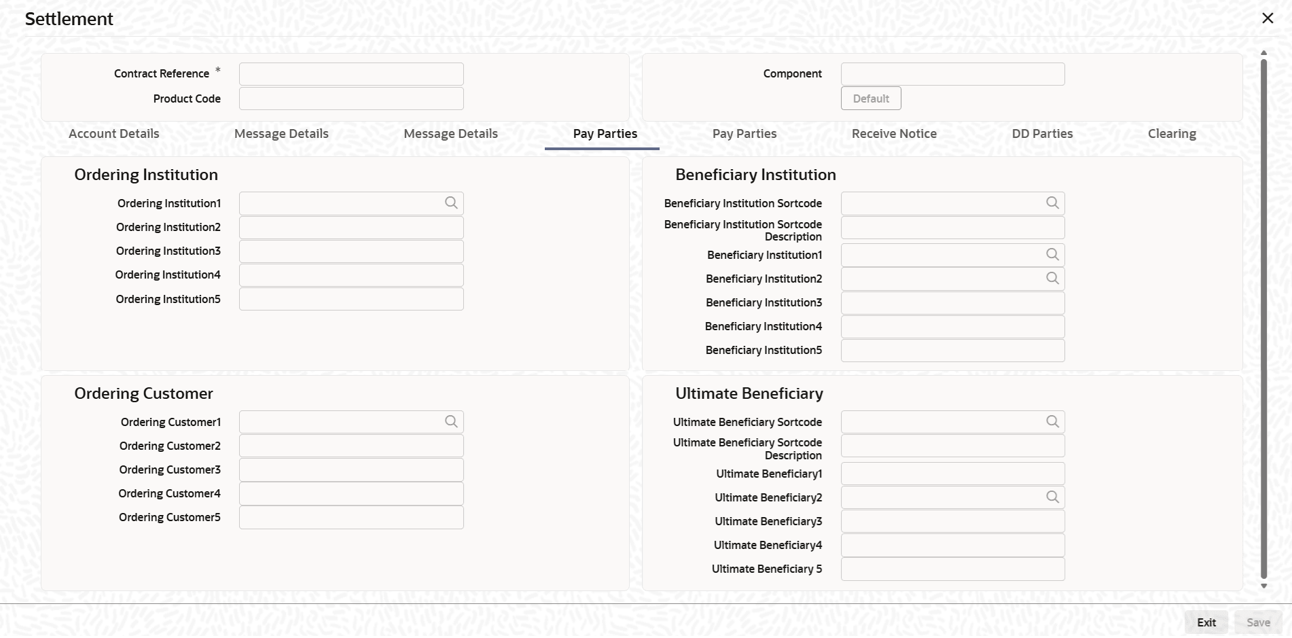Open the Receive Notice tab

(x=894, y=134)
